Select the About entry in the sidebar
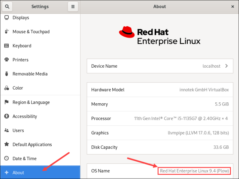 tap(40, 172)
